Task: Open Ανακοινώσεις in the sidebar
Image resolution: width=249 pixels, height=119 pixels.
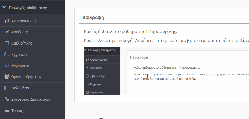Action: pos(23,21)
